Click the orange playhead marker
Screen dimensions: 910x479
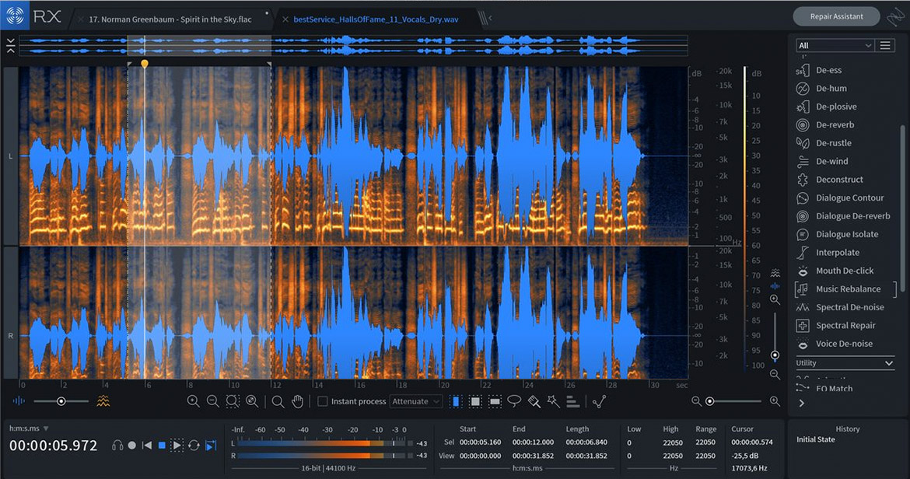pyautogui.click(x=145, y=64)
